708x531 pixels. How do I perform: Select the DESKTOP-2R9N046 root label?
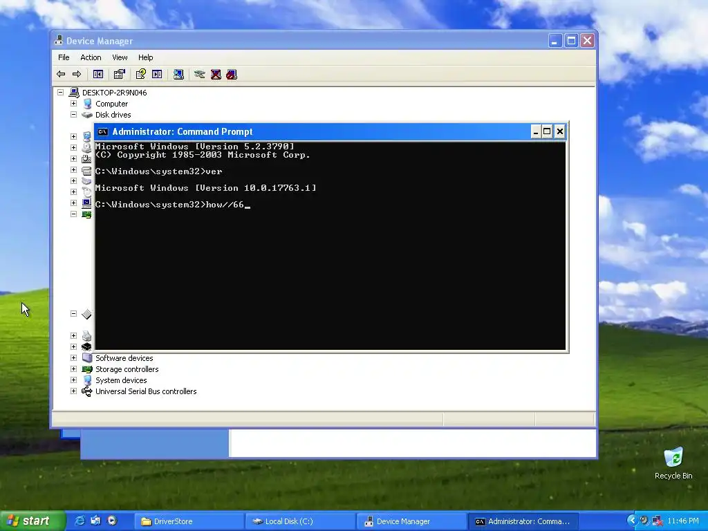tap(114, 93)
